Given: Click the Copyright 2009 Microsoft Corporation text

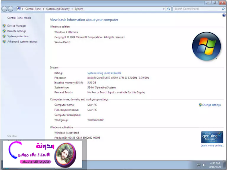Looking at the screenshot, I should (x=90, y=37).
